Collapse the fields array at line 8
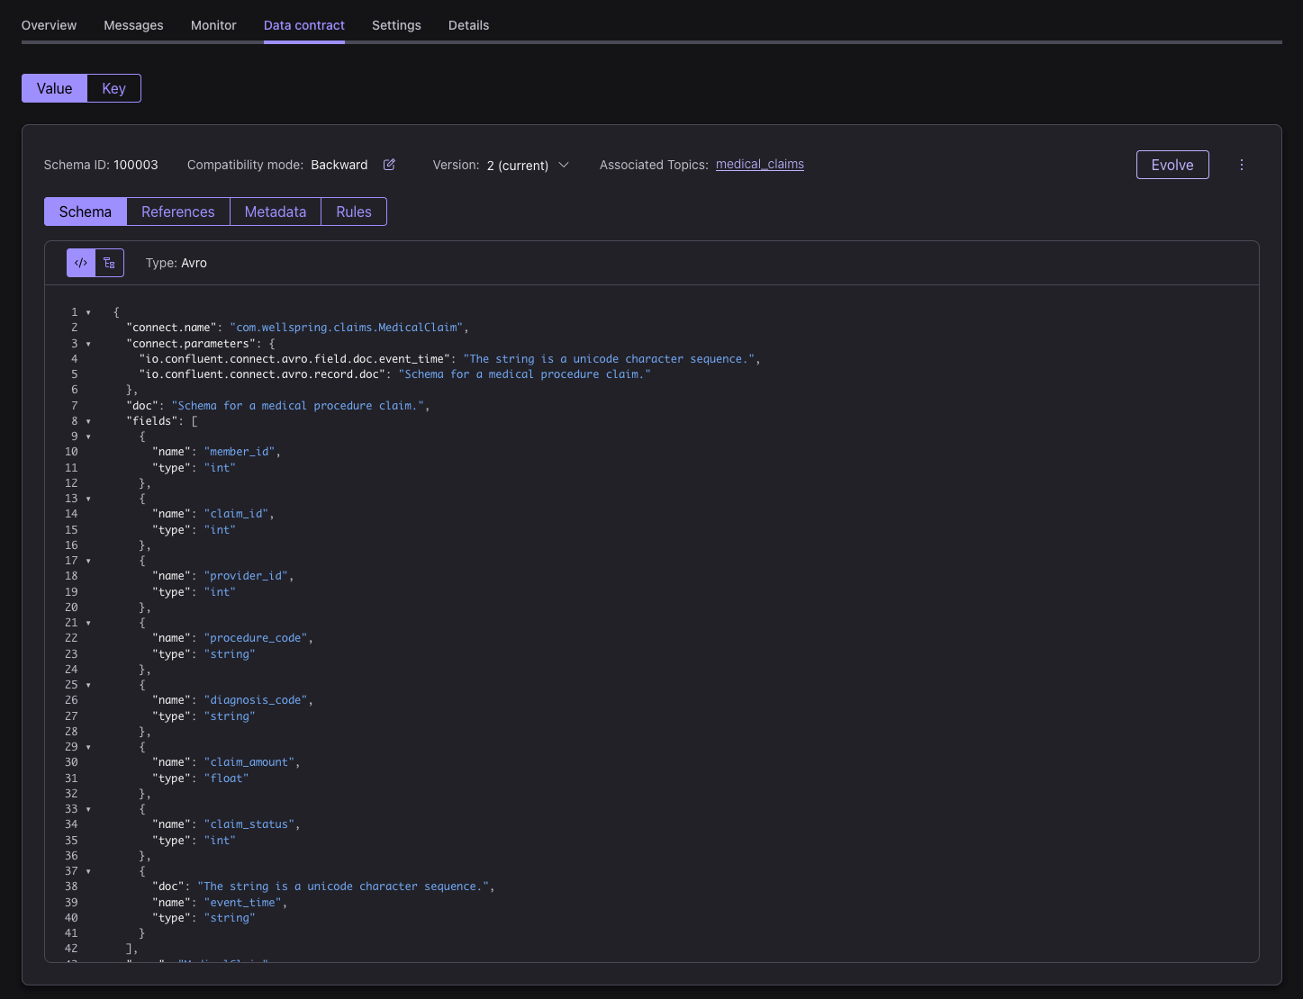Screen dimensions: 1303x999 click(x=88, y=421)
